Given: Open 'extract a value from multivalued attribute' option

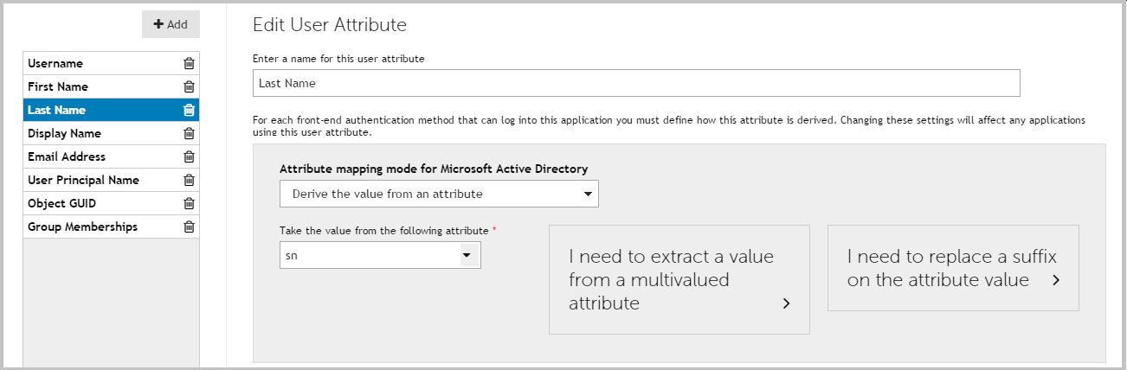Looking at the screenshot, I should click(x=679, y=279).
